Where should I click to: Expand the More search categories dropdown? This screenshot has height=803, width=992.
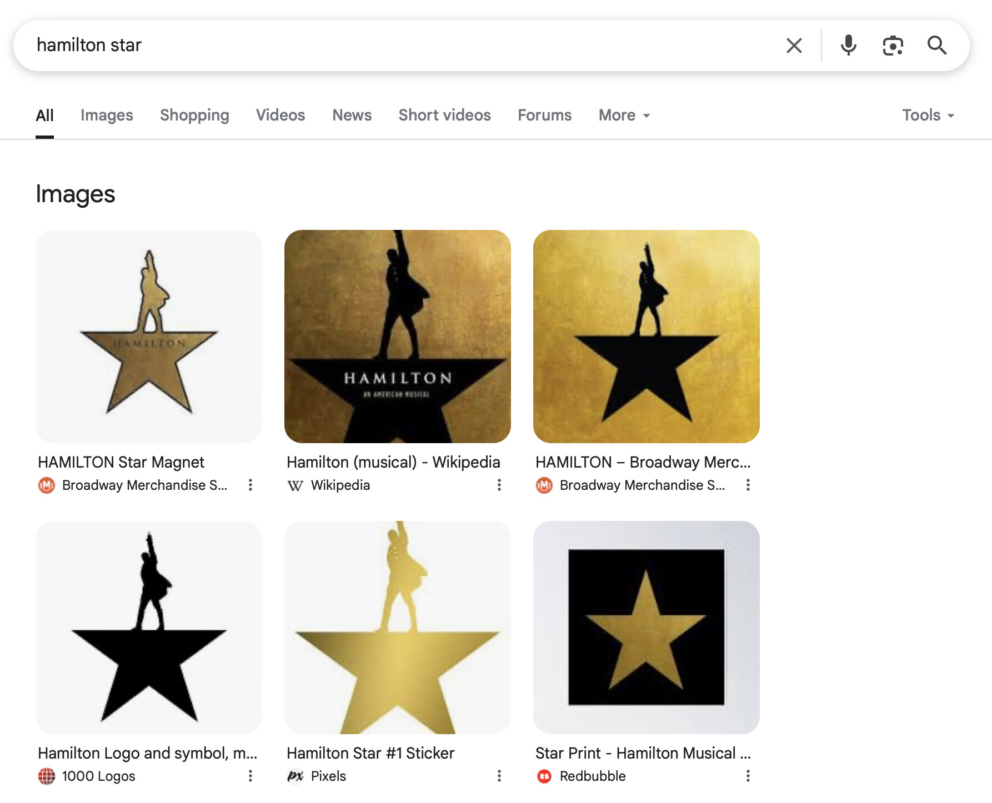(x=624, y=115)
